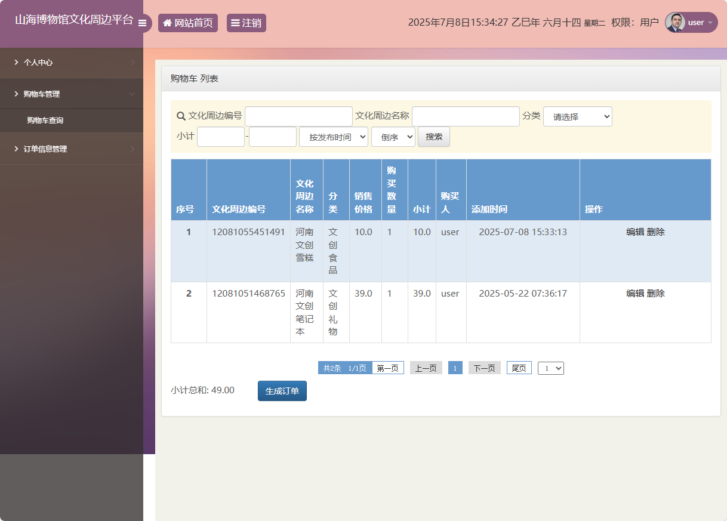Open the 分类 请选择 dropdown
Image resolution: width=727 pixels, height=521 pixels.
point(577,116)
